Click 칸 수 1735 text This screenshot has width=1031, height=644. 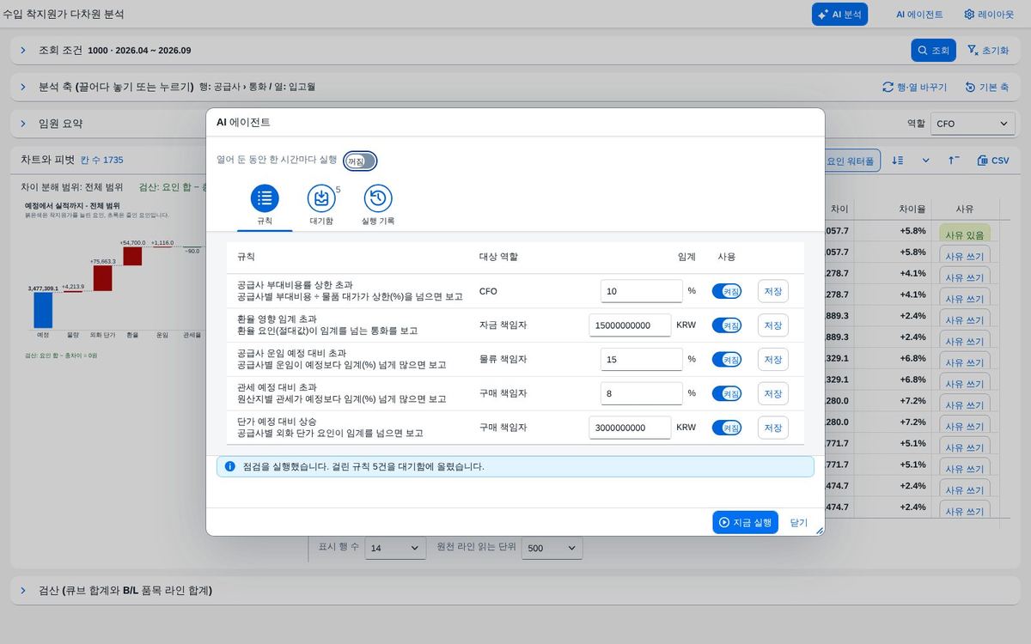coord(101,160)
